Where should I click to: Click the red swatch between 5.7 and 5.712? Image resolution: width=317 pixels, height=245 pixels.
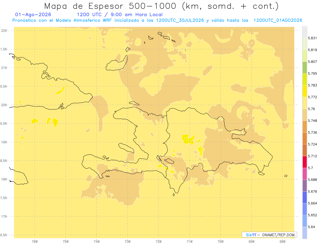pyautogui.click(x=305, y=162)
